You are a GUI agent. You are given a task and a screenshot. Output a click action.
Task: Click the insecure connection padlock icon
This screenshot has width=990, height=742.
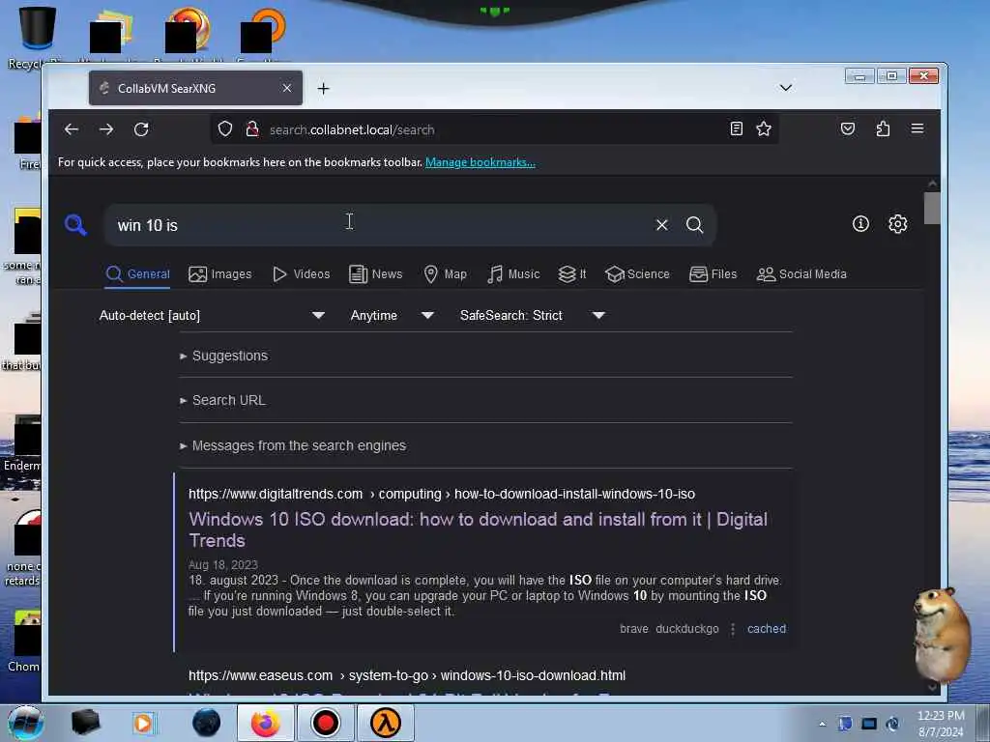click(252, 129)
